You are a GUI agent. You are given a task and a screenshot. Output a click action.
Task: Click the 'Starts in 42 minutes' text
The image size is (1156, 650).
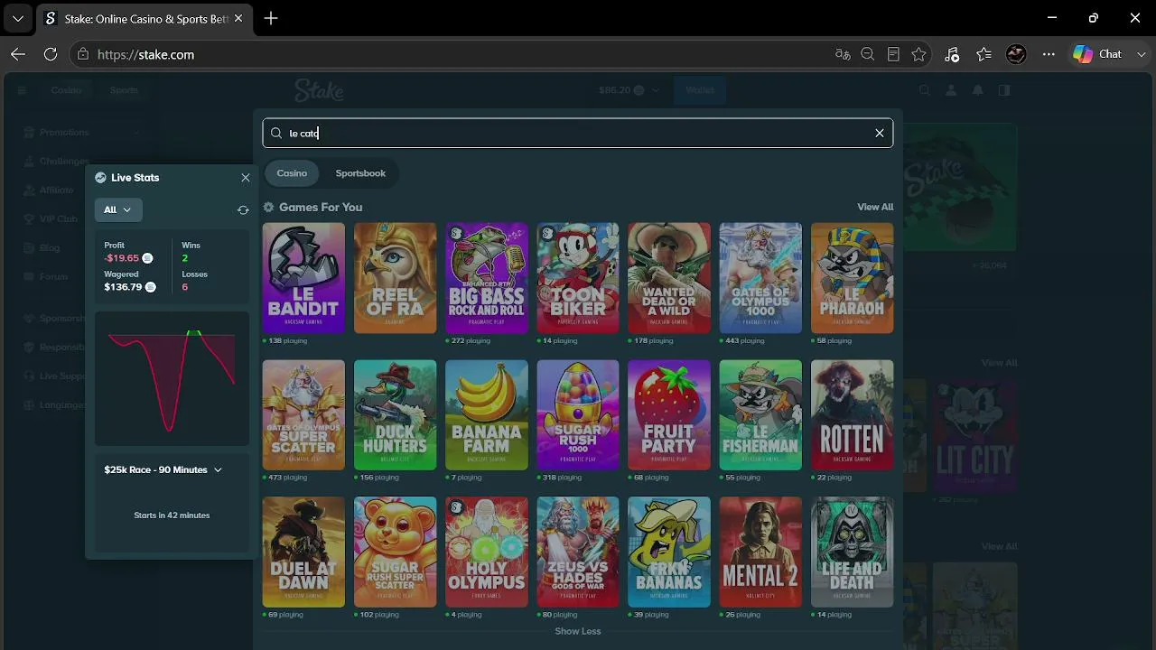172,515
